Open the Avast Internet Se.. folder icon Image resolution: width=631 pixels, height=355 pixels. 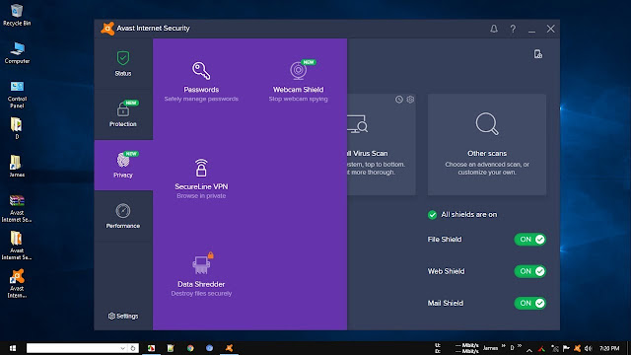click(x=17, y=246)
